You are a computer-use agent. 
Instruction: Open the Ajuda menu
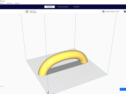pos(17,3)
